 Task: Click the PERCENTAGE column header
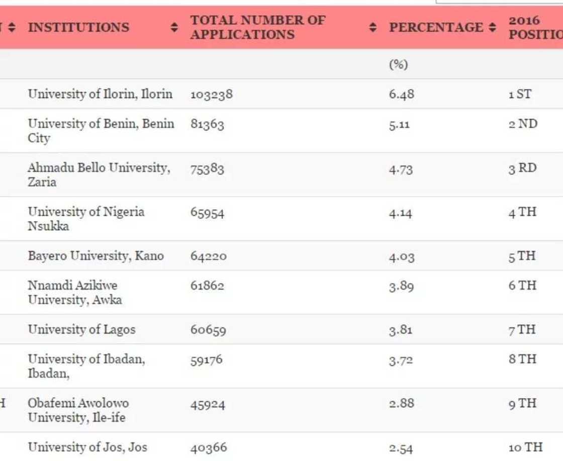(435, 28)
